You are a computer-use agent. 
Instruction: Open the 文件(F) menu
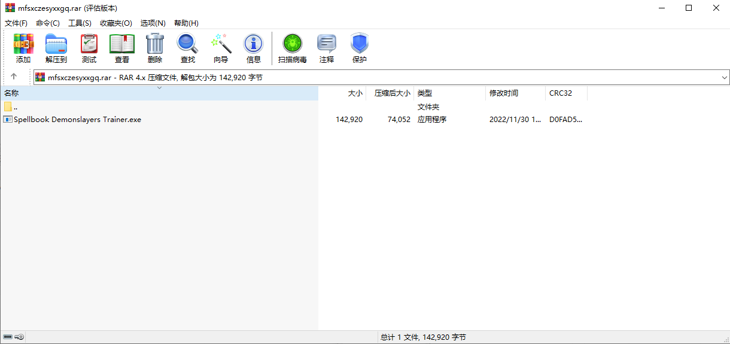coord(16,23)
